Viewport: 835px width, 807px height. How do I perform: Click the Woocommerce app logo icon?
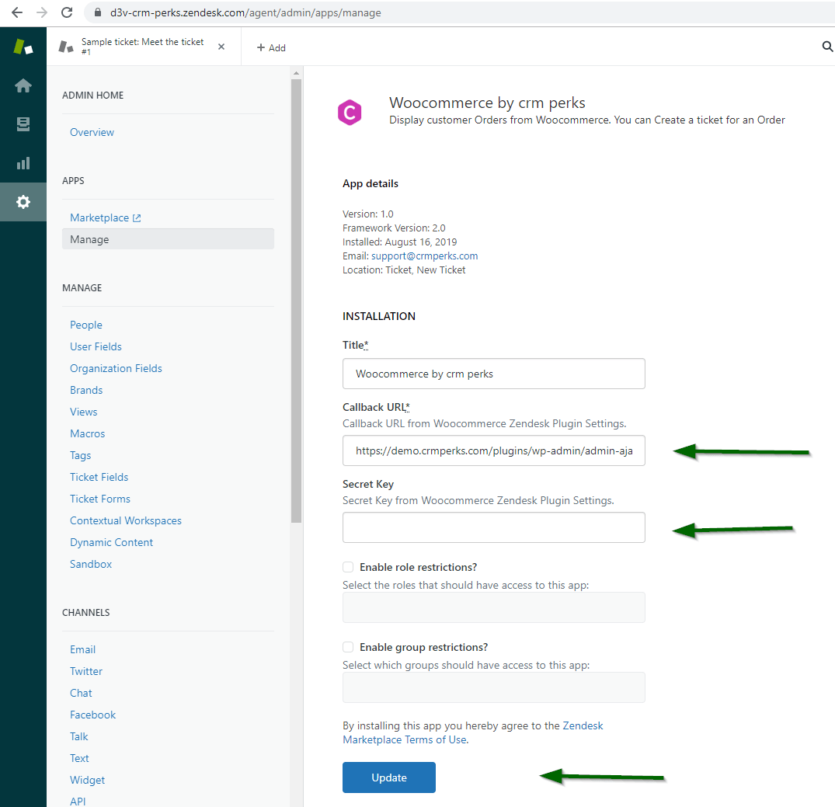coord(350,113)
